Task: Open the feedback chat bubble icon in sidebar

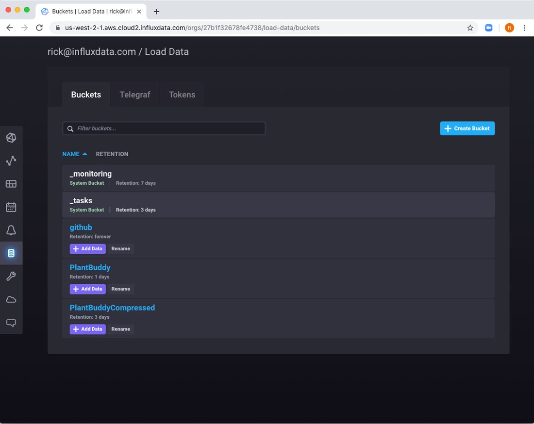Action: click(x=11, y=323)
